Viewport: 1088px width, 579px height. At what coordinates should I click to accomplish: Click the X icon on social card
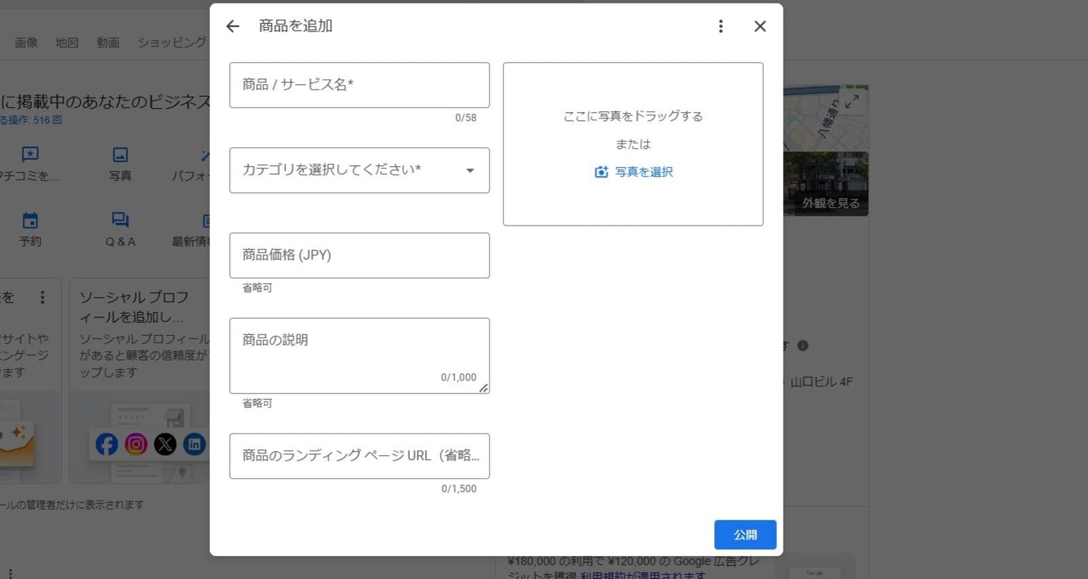(x=165, y=444)
